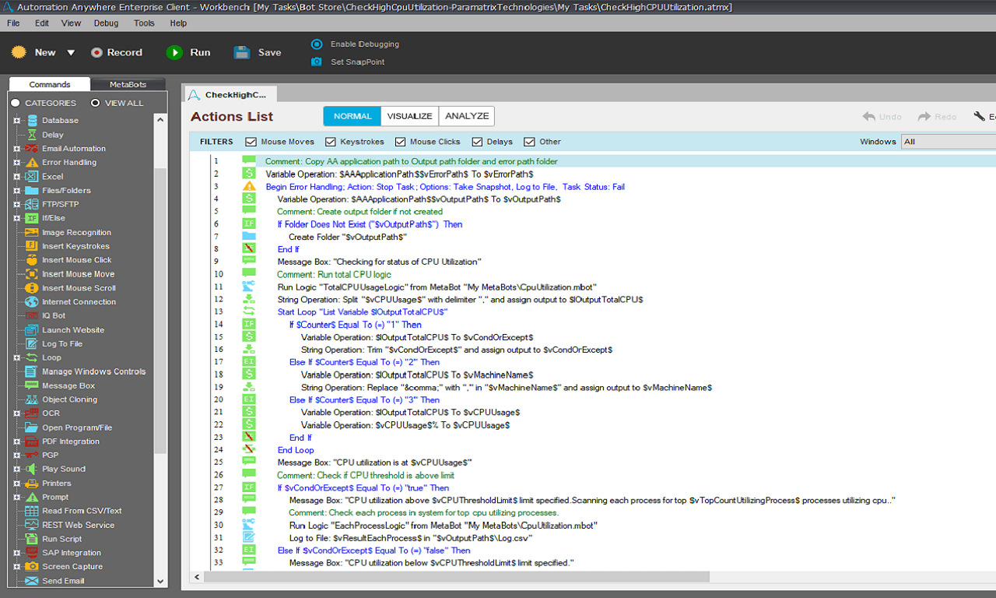
Task: Toggle the Mouse Clicks filter checkbox
Action: (400, 142)
